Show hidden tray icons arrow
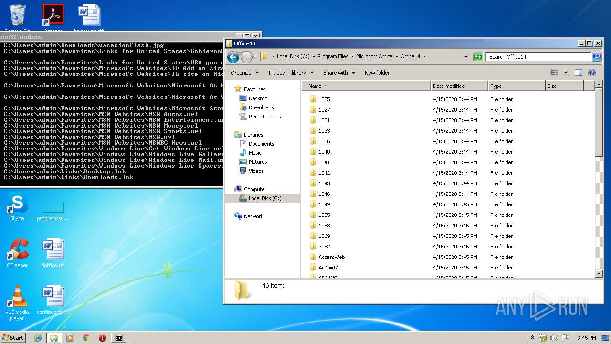 click(x=533, y=338)
